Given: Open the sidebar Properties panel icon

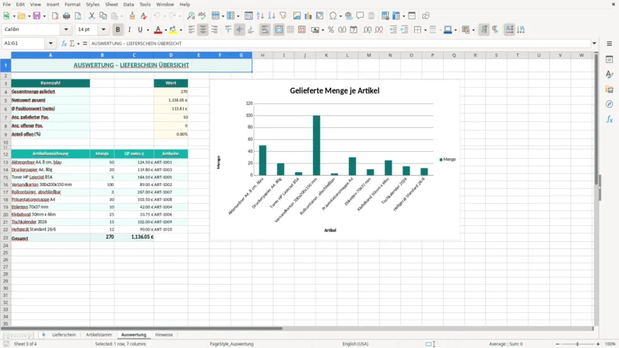Looking at the screenshot, I should [609, 59].
